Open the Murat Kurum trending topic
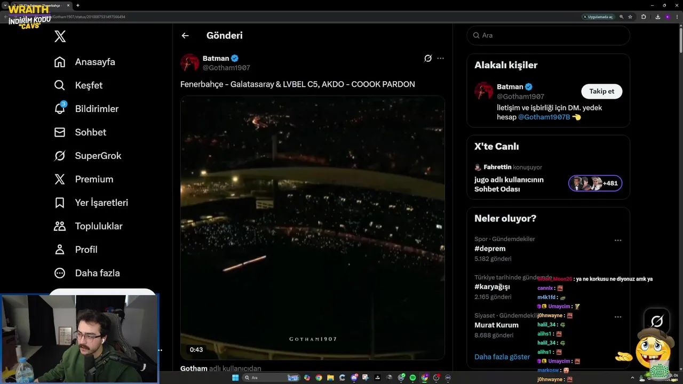This screenshot has height=384, width=683. [x=496, y=325]
